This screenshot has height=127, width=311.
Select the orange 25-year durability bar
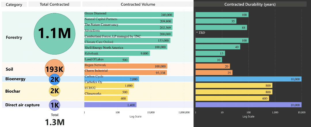[214, 72]
